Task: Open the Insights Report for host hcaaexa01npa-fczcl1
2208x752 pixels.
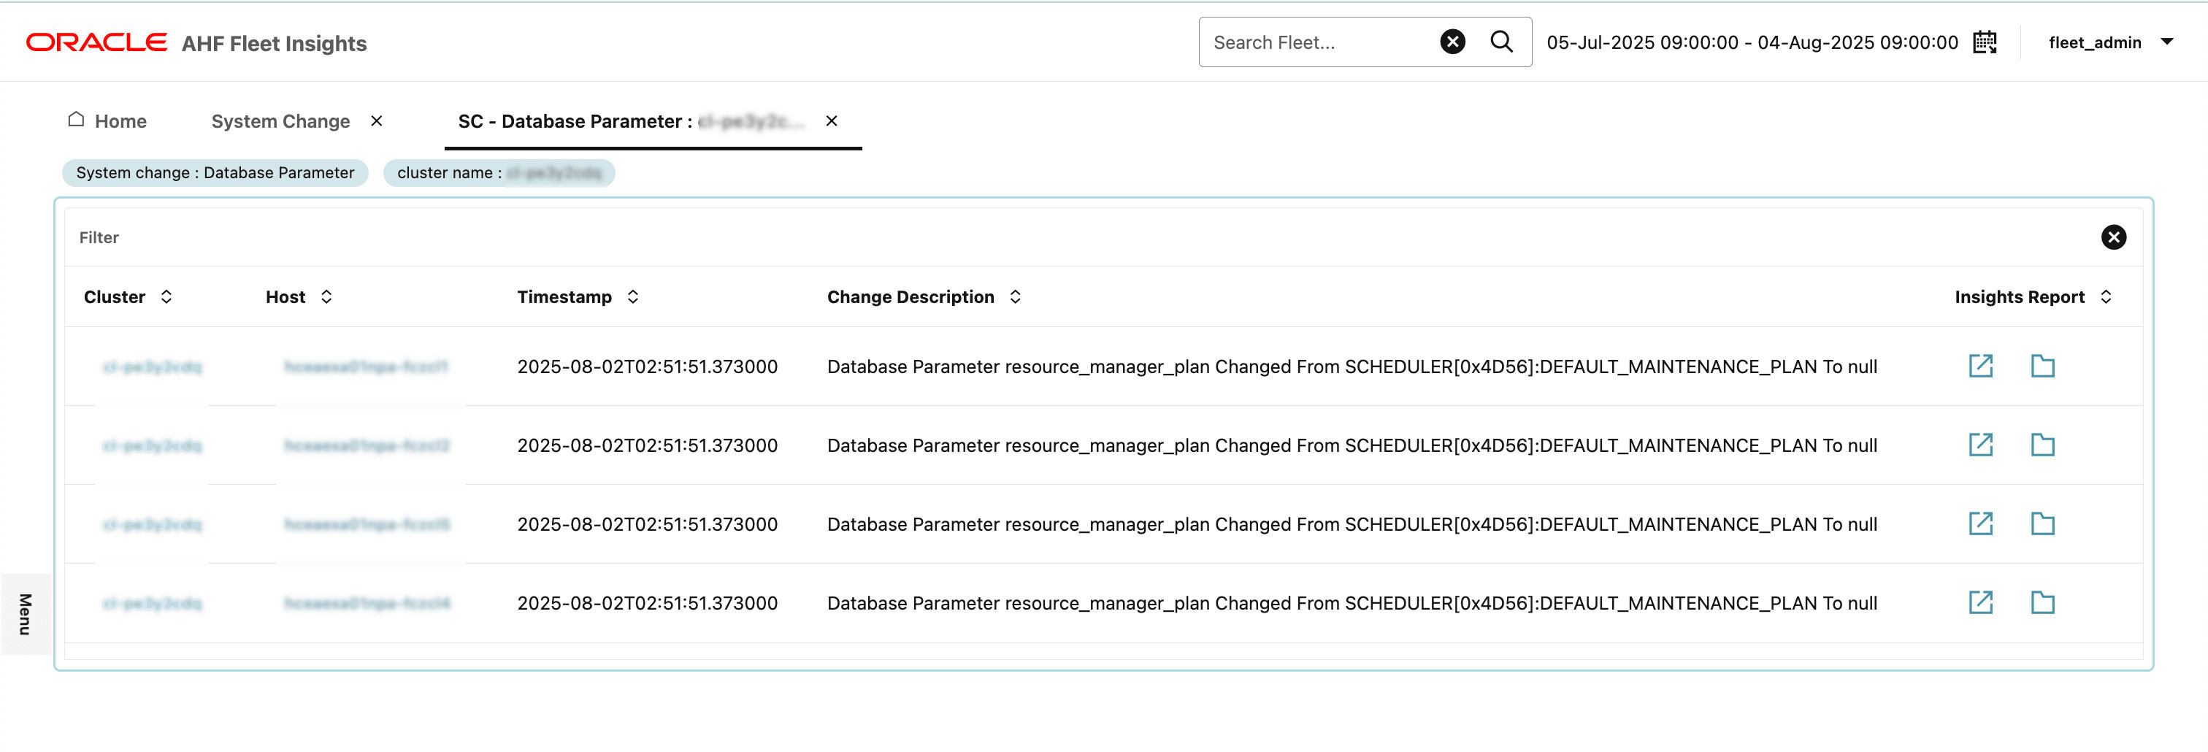Action: pyautogui.click(x=1982, y=365)
